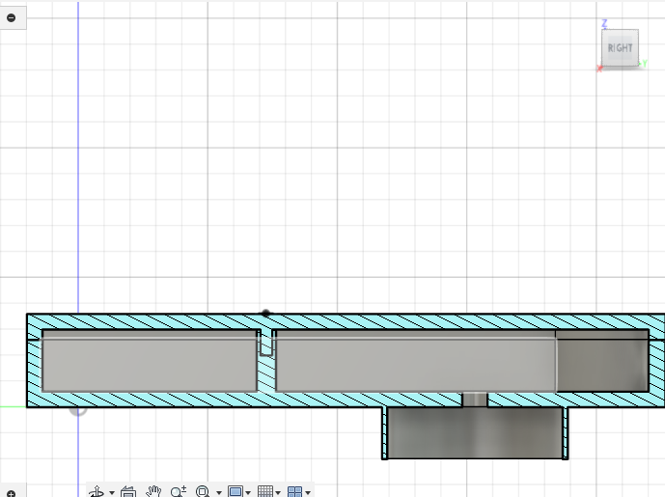Open the Orbit type dropdown arrow
665x497 pixels.
point(112,493)
